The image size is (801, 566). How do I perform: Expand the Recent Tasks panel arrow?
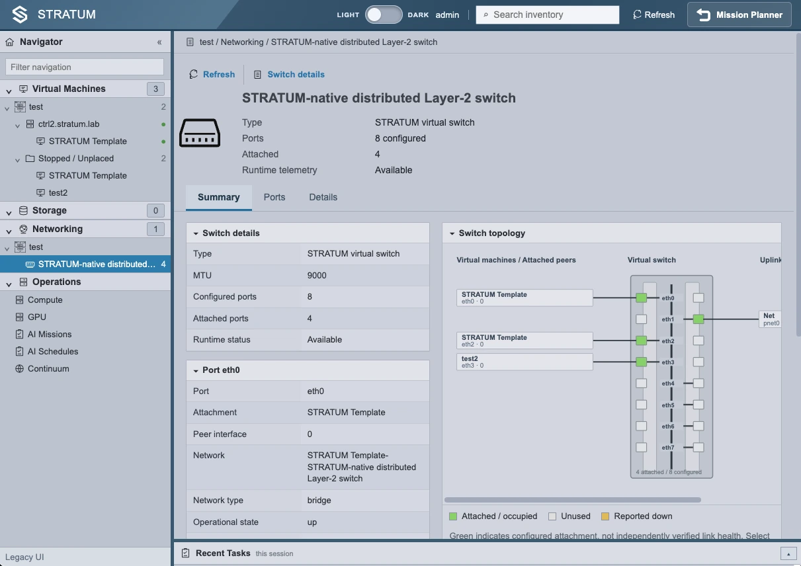pyautogui.click(x=788, y=553)
